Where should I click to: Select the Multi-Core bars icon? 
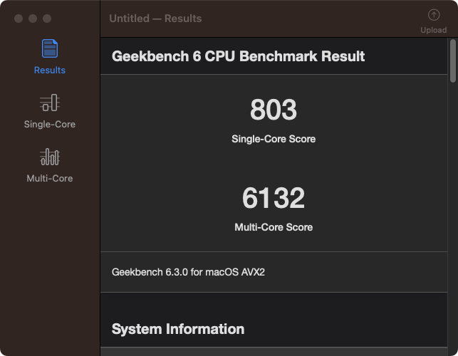pos(50,157)
